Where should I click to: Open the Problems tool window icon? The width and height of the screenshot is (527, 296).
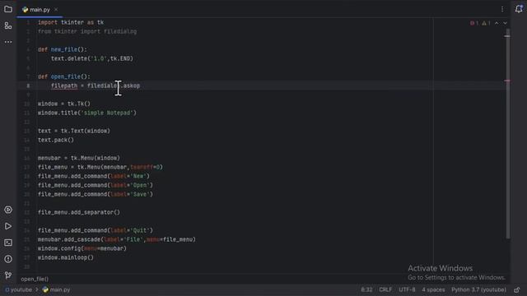click(x=8, y=259)
